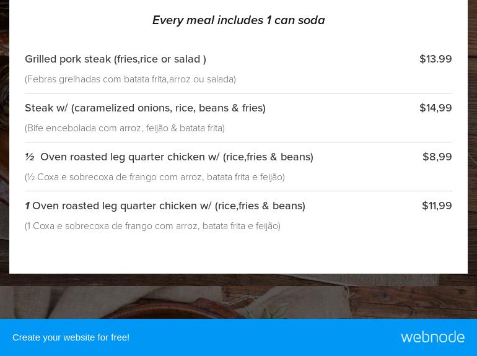Open 'Create your website for free!' link
Image resolution: width=477 pixels, height=356 pixels.
point(71,337)
